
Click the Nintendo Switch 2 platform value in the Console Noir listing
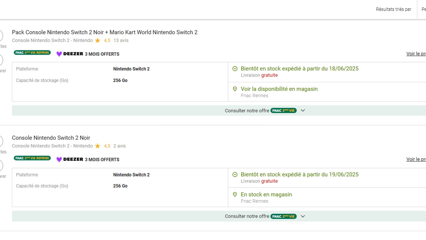click(131, 175)
